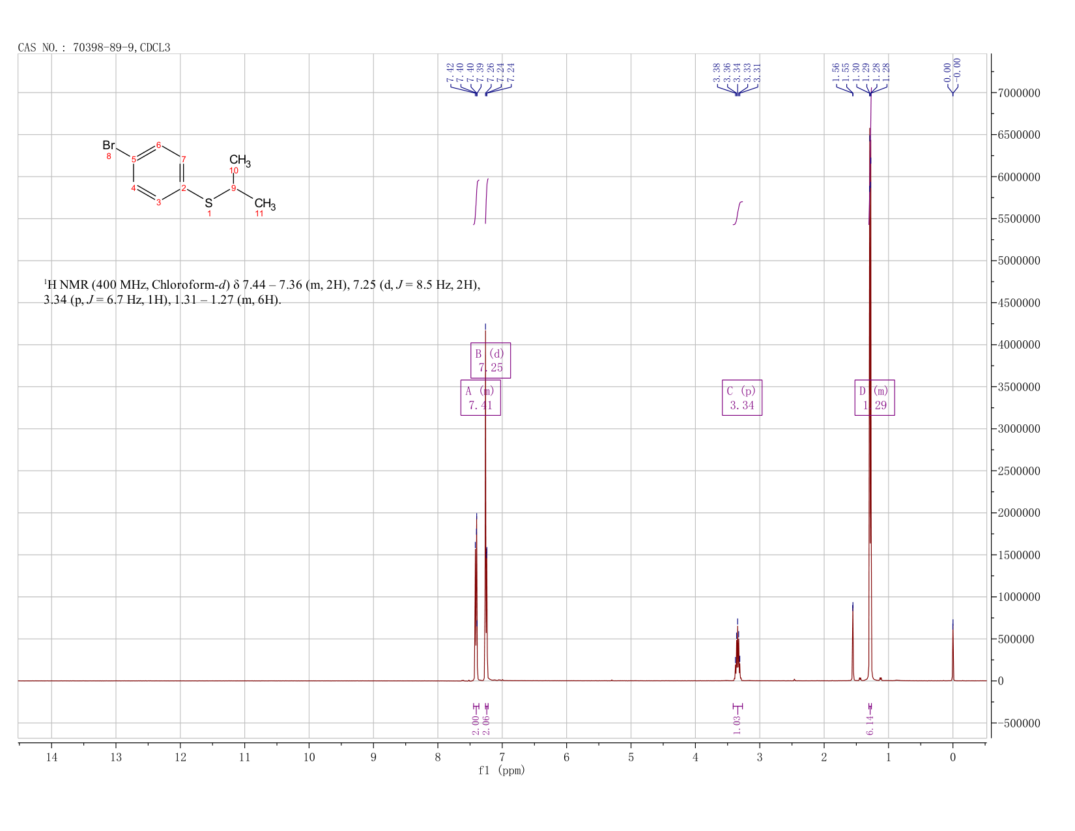Viewport: 1075px width, 831px height.
Task: Select the sulfur atom labeled S
Action: 208,203
